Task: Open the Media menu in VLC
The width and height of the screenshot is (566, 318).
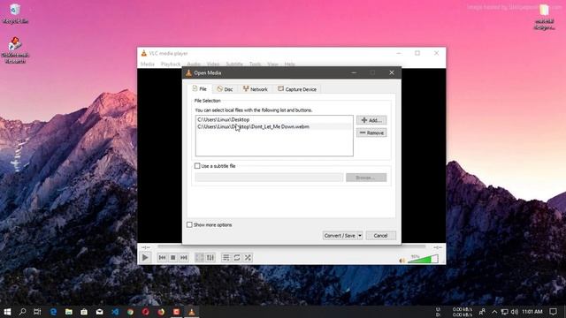Action: pyautogui.click(x=148, y=64)
